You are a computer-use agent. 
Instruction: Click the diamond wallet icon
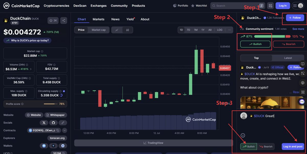tap(53, 146)
